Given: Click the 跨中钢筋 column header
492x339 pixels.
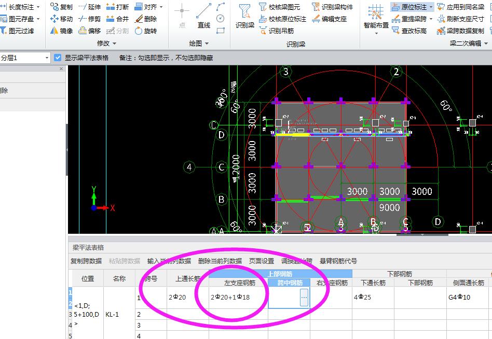Looking at the screenshot, I should point(289,282).
